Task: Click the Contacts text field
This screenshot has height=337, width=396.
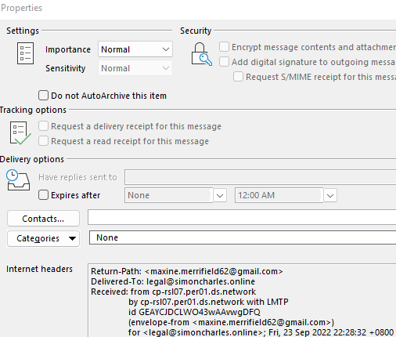Action: [x=242, y=217]
